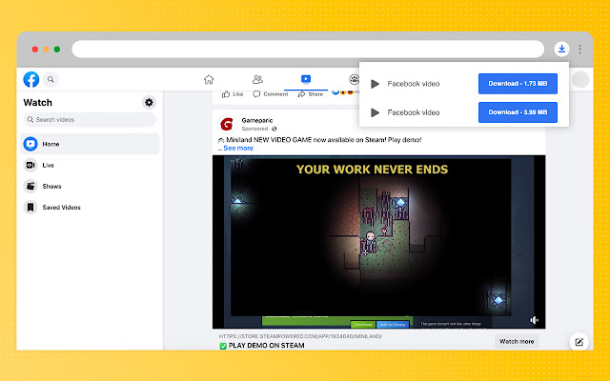Image resolution: width=610 pixels, height=381 pixels.
Task: Click the Comment button on post
Action: (271, 94)
